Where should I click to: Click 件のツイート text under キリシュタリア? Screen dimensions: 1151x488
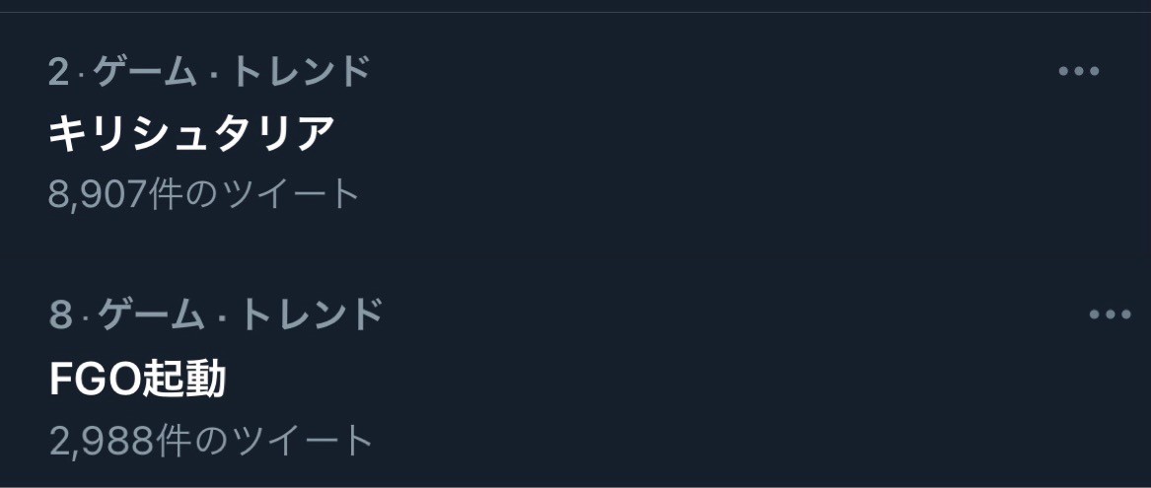point(253,194)
